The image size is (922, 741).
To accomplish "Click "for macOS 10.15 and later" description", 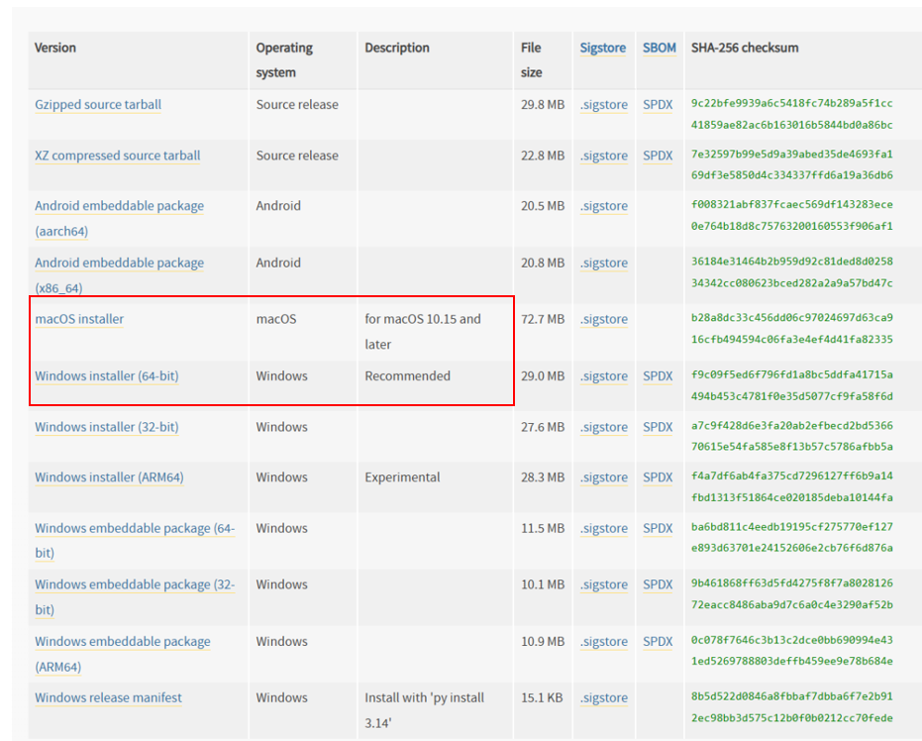I will tap(423, 332).
